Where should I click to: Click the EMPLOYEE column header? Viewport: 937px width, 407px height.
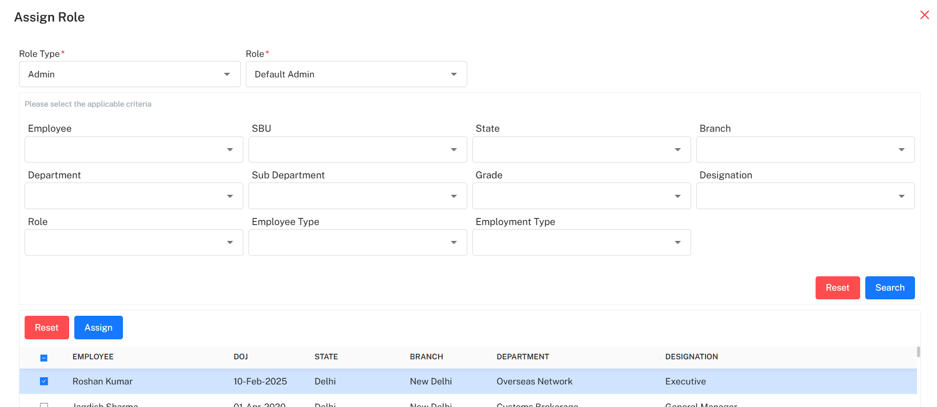click(93, 357)
